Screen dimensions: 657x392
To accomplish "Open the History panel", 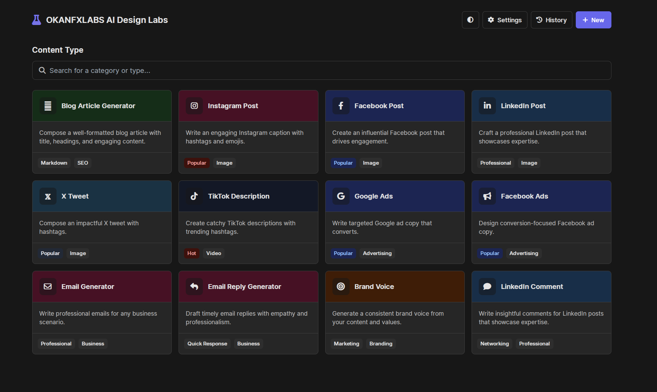I will [551, 20].
